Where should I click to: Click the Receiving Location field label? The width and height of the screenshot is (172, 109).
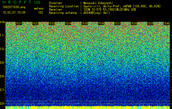(x=64, y=7)
